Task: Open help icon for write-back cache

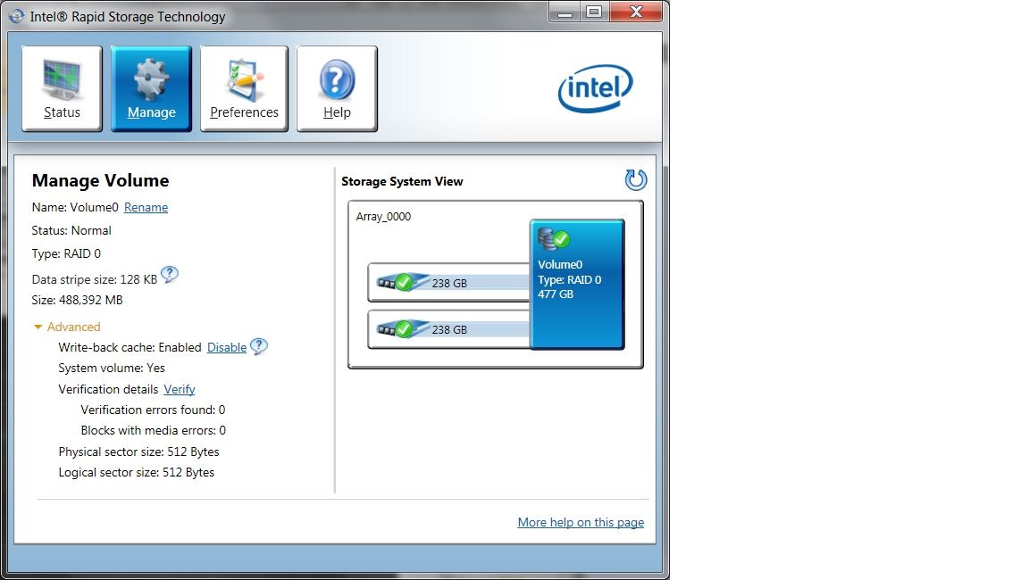Action: pos(258,345)
